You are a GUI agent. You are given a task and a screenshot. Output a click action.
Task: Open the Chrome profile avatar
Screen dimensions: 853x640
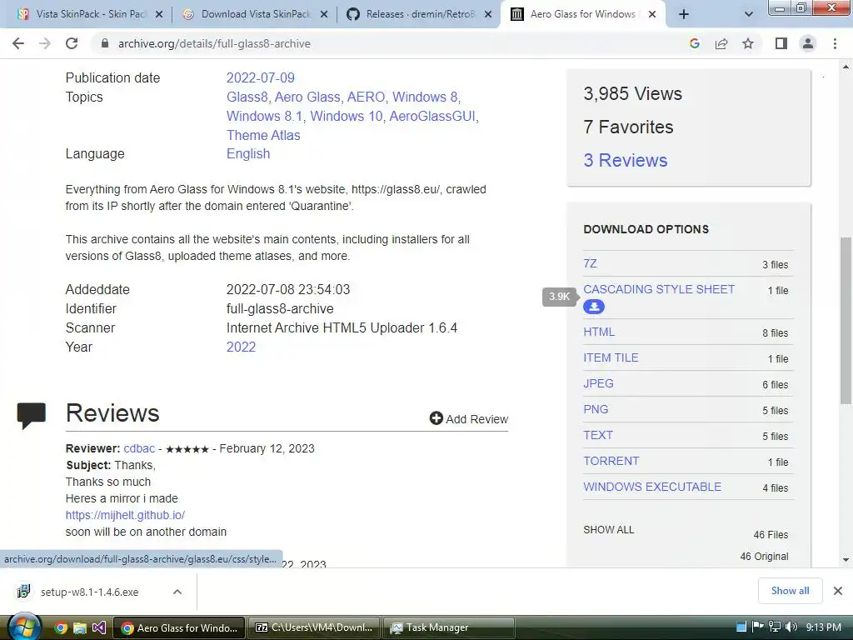pyautogui.click(x=808, y=43)
